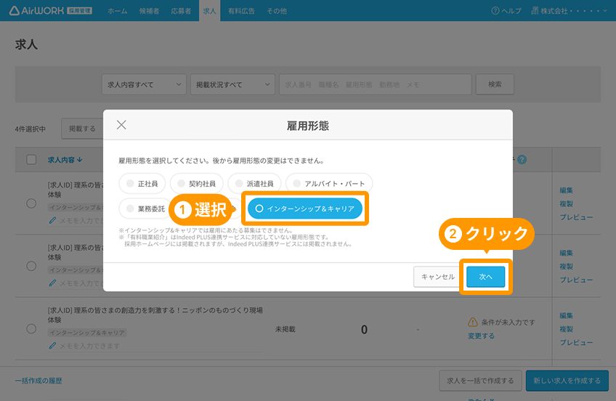Click 変更する link in the third row
This screenshot has width=616, height=401.
[x=481, y=336]
